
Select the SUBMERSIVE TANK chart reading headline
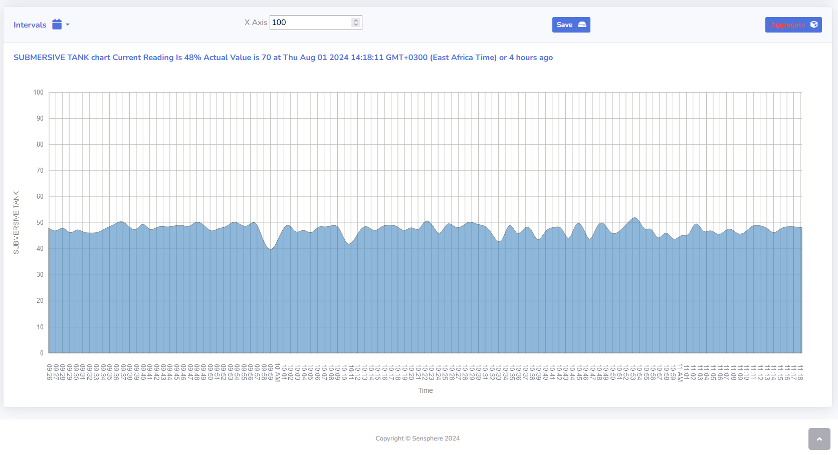pyautogui.click(x=283, y=58)
